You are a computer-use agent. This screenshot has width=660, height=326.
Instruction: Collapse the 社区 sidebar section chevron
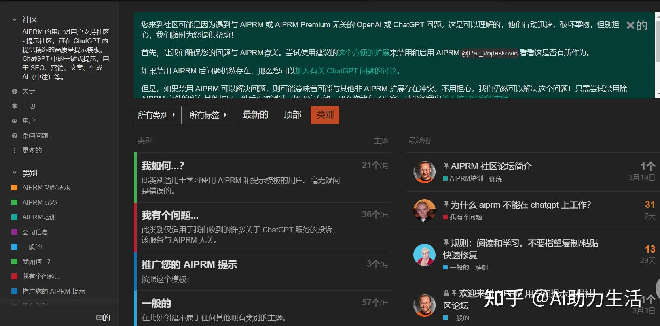15,19
